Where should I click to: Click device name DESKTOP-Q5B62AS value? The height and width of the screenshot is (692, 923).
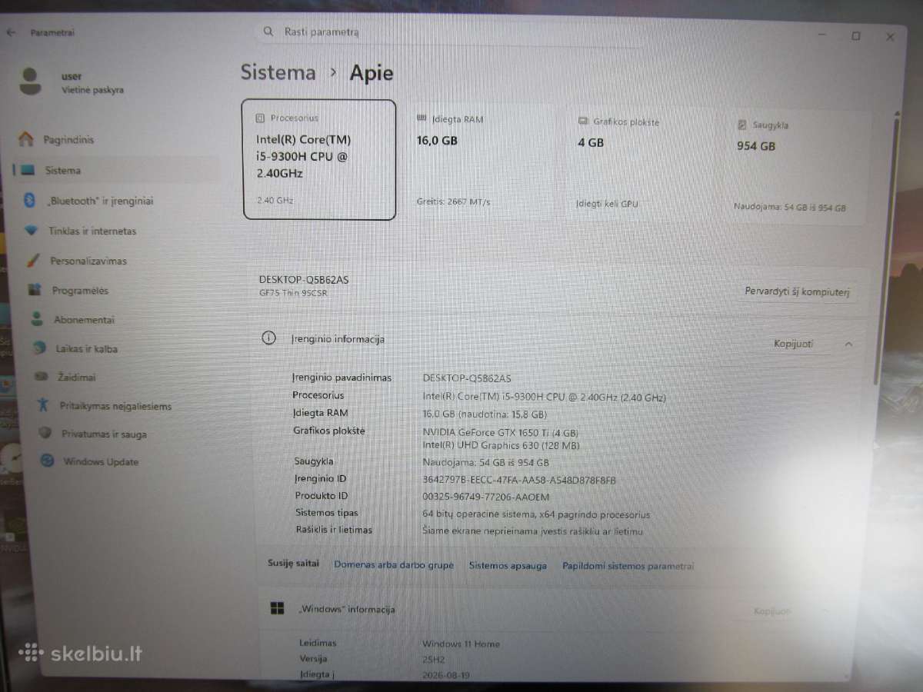coord(467,378)
